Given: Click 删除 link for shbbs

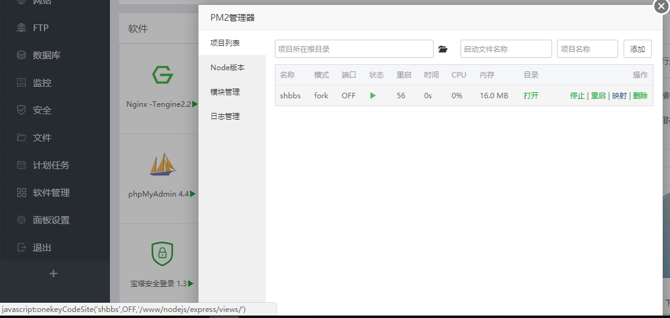Looking at the screenshot, I should pos(640,96).
